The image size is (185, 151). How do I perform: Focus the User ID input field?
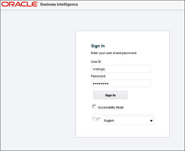[x=121, y=69]
